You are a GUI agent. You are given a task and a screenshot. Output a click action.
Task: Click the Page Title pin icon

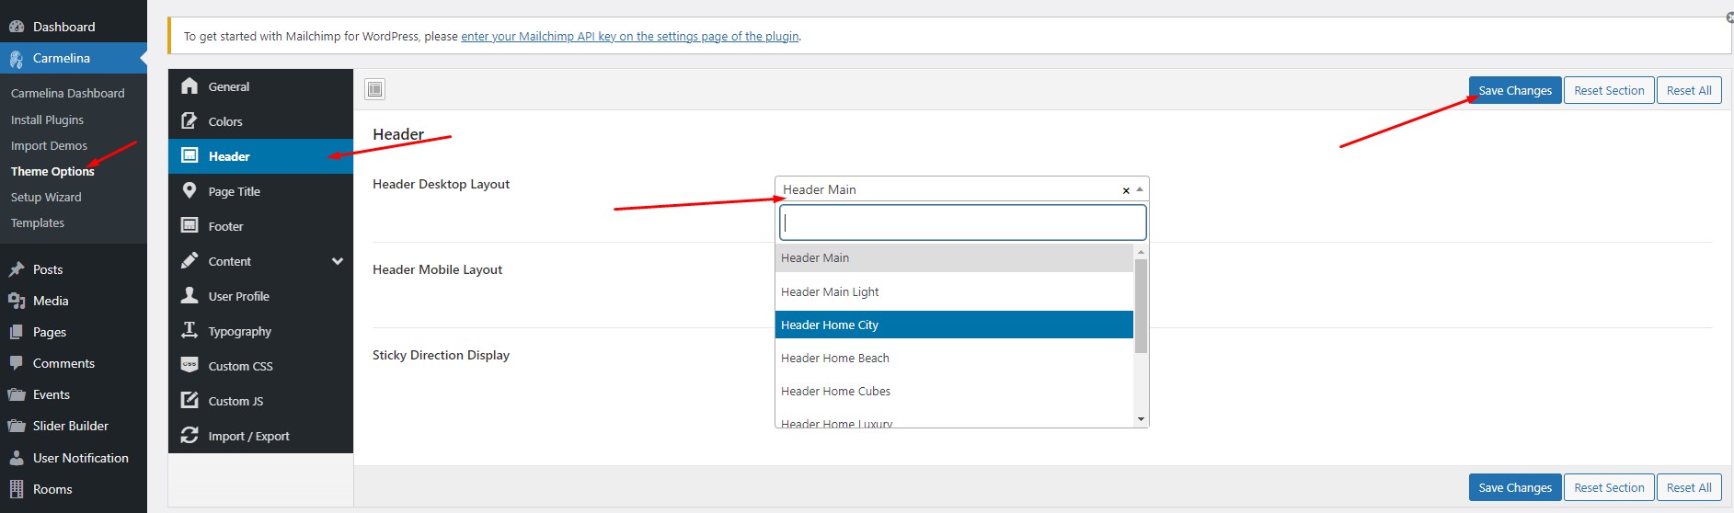(x=189, y=191)
